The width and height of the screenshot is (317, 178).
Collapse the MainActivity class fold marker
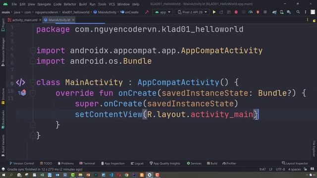pyautogui.click(x=33, y=82)
